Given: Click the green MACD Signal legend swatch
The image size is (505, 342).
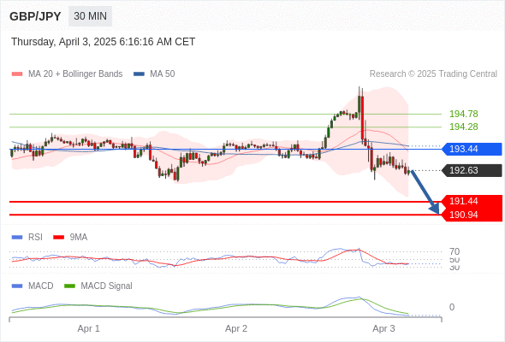Looking at the screenshot, I should 69,286.
